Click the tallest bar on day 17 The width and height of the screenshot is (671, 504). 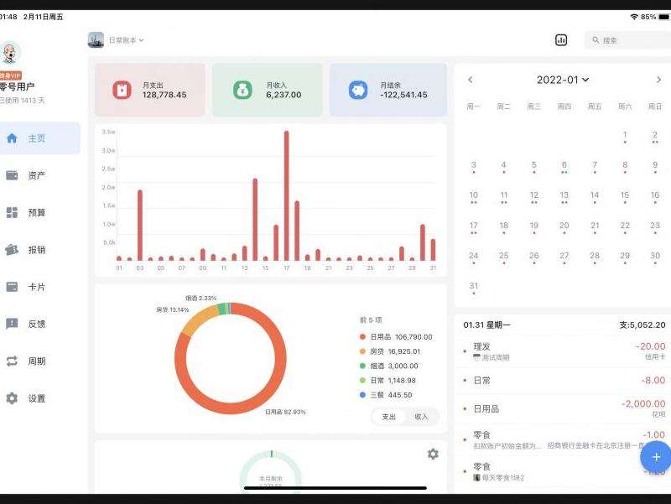tap(286, 195)
